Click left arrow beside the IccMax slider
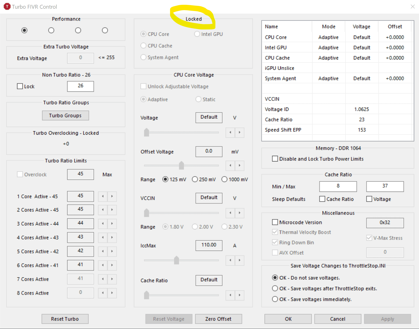419x329 pixels. (x=230, y=260)
